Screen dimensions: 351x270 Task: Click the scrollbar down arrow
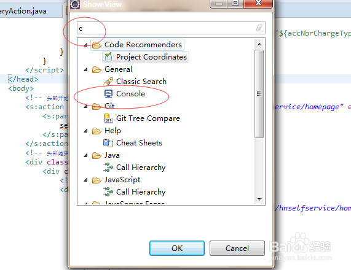click(x=259, y=199)
